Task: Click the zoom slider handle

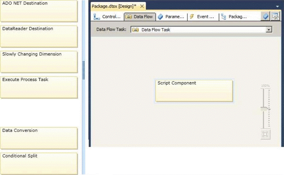Action: tap(265, 109)
